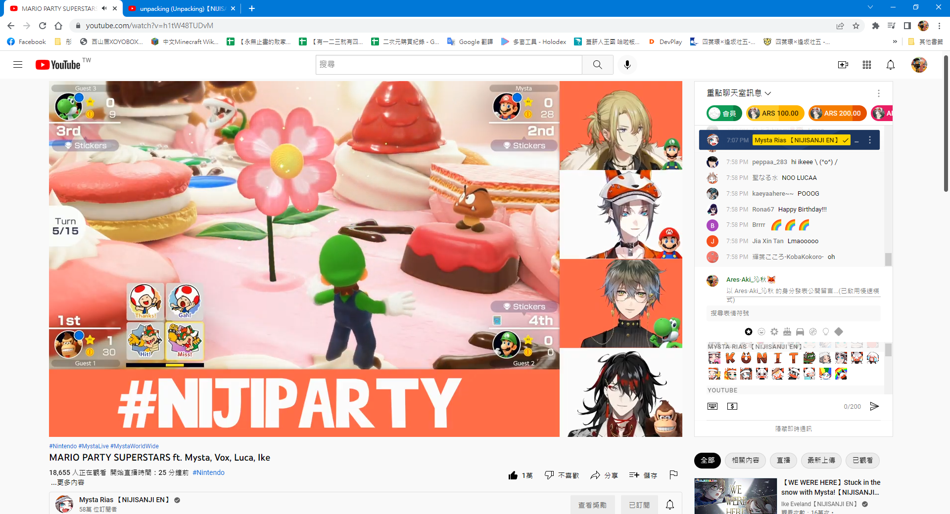Click the 已訂閱 subscribed button

tap(639, 505)
